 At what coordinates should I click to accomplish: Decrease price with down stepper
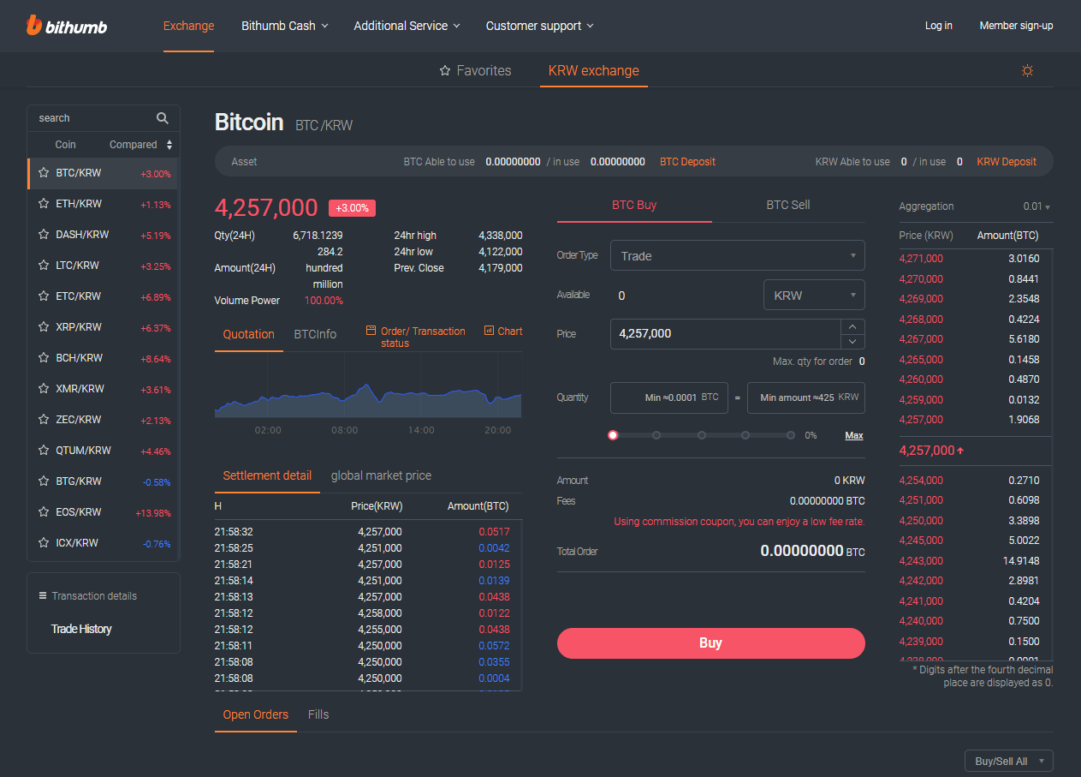853,341
